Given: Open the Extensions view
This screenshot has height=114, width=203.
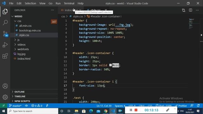Looking at the screenshot, I should pos(5,56).
